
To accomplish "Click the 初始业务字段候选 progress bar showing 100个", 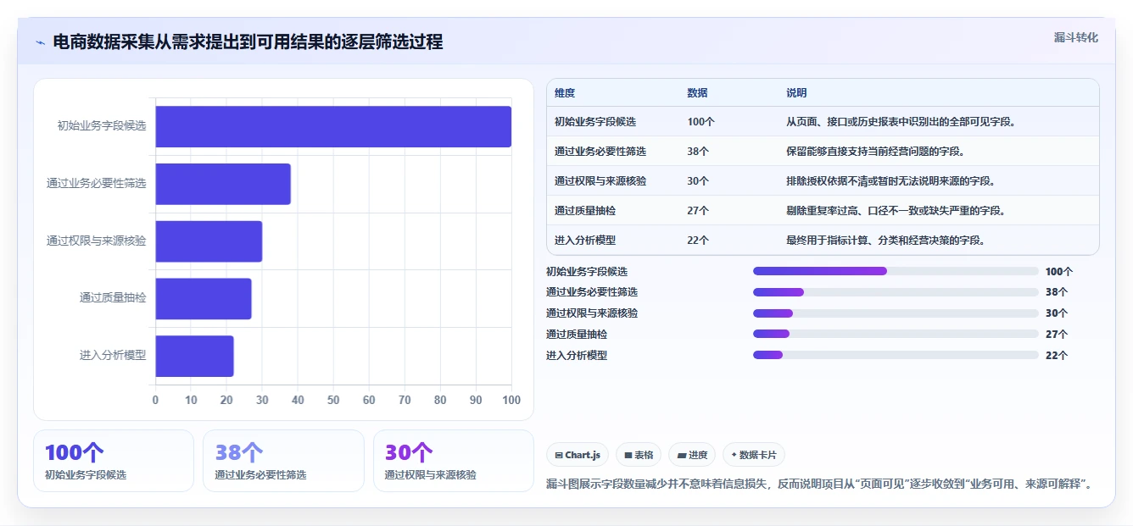I will [896, 271].
